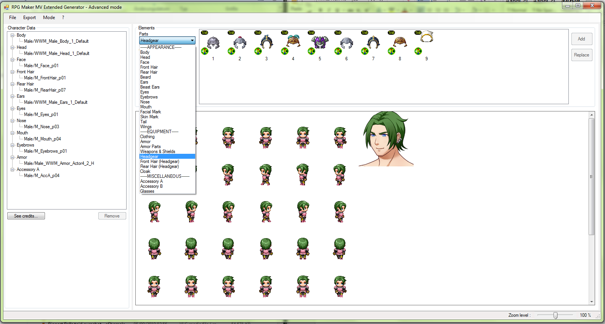Collapse the Armor tree node

[13, 157]
